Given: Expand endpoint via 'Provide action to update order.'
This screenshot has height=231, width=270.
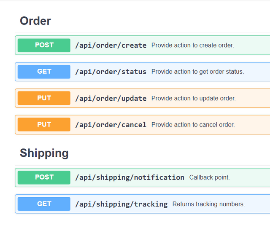Looking at the screenshot, I should [193, 98].
